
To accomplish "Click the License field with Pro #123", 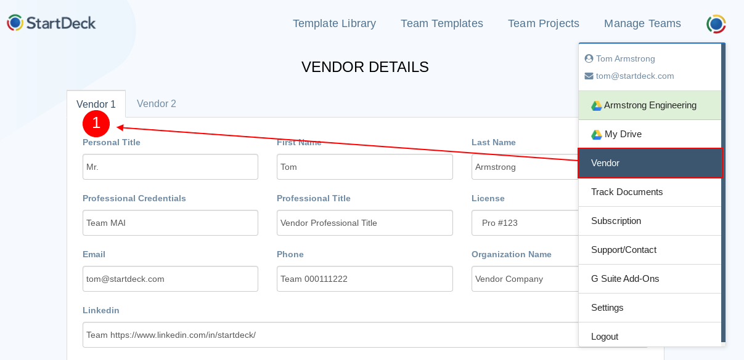I will [525, 223].
